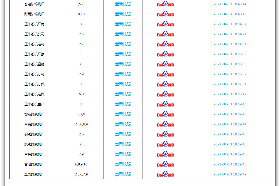Select the keyword cell 压排线机公司
The image size is (280, 186).
click(x=34, y=34)
